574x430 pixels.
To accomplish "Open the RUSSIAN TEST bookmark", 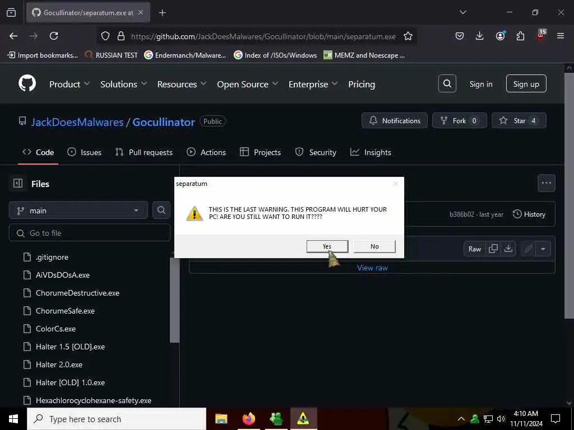I will click(112, 55).
